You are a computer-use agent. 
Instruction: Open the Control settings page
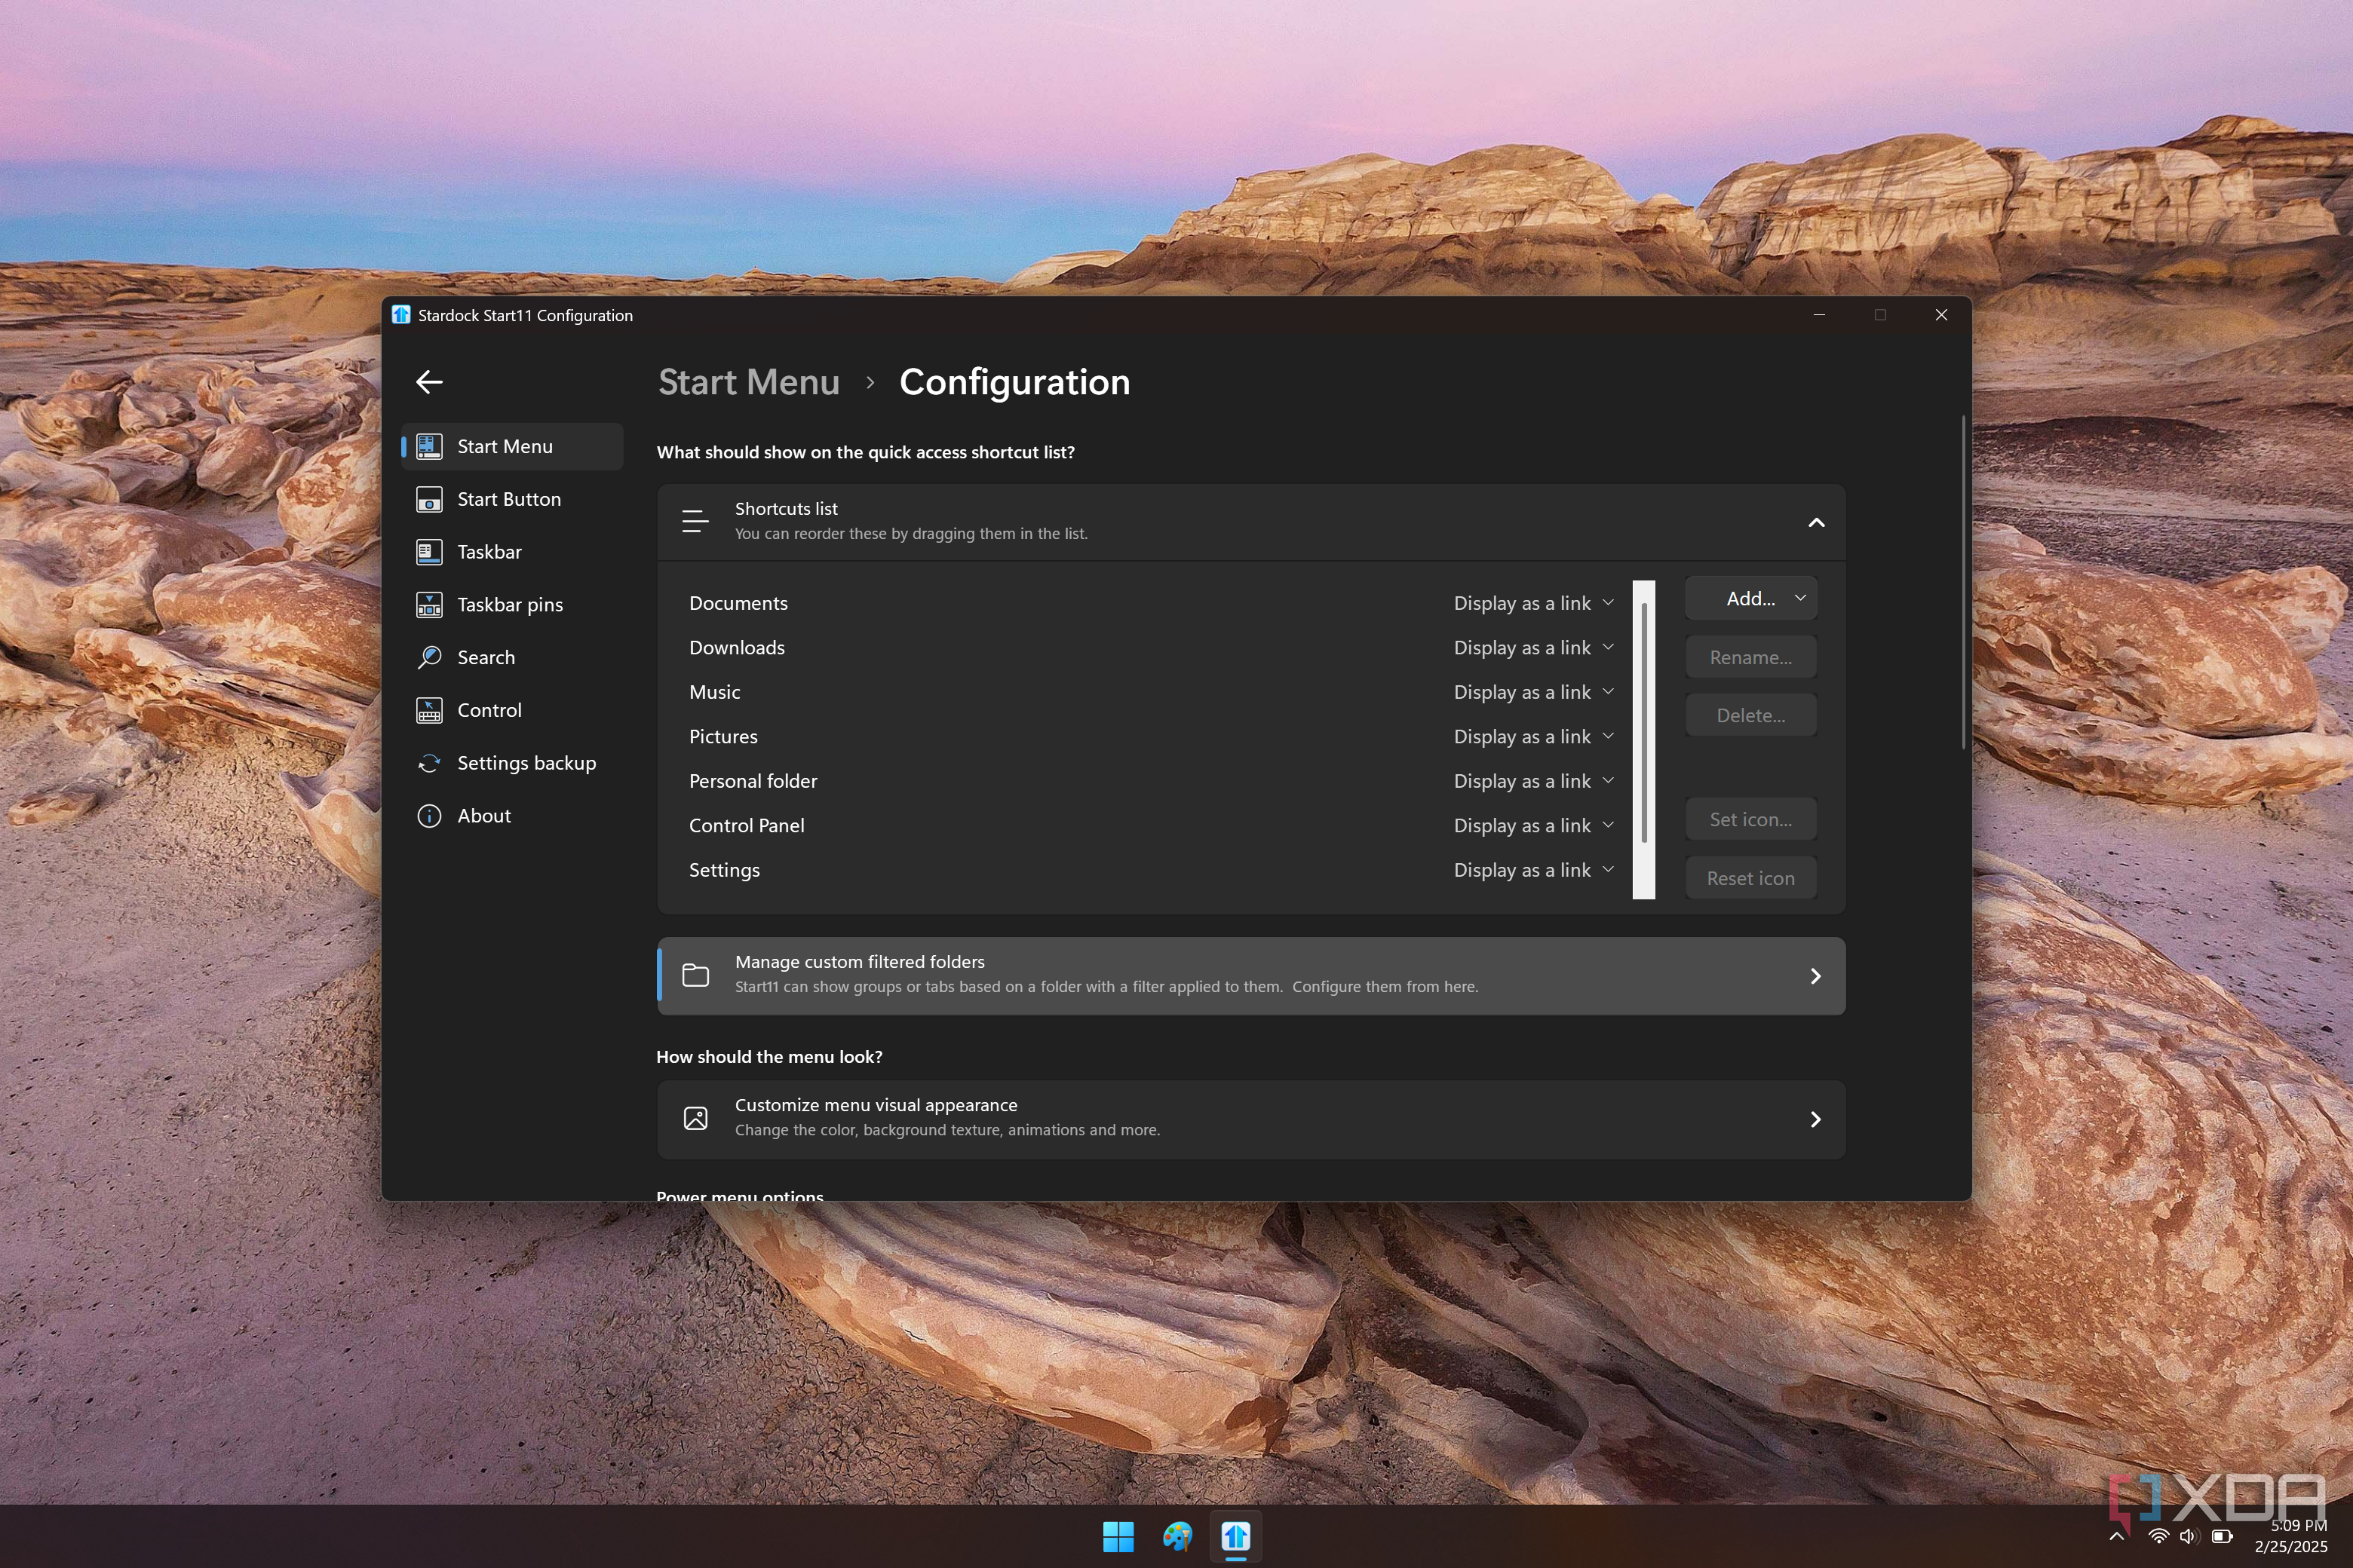click(512, 710)
